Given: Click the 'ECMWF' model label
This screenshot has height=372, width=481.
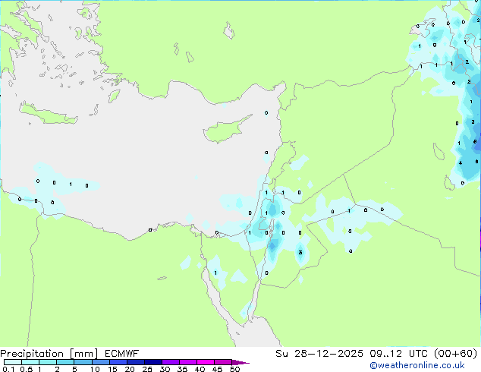Looking at the screenshot, I should pyautogui.click(x=121, y=354).
